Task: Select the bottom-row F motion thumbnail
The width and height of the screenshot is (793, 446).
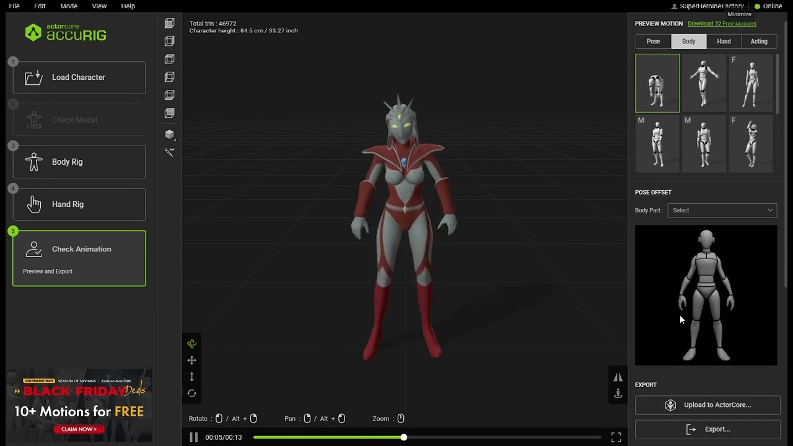Action: coord(751,144)
